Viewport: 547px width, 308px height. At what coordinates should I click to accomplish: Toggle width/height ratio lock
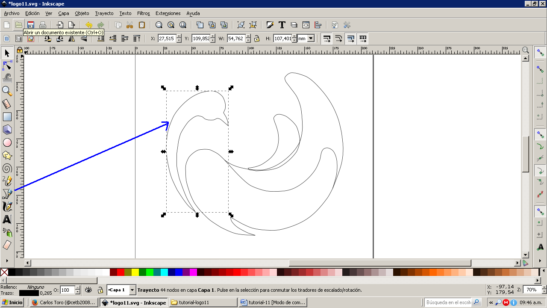coord(256,38)
